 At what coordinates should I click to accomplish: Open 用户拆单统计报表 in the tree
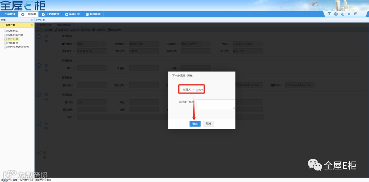18,47
